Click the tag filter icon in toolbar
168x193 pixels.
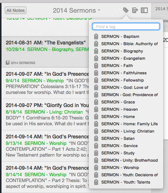pyautogui.click(x=126, y=10)
